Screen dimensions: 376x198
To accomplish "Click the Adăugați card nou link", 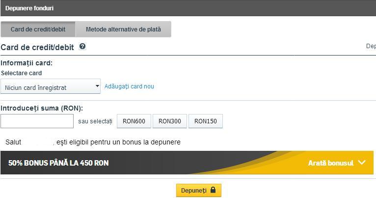I will click(x=129, y=86).
